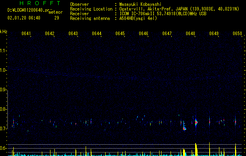Click the 'Receiving Location' field label

tap(91, 9)
